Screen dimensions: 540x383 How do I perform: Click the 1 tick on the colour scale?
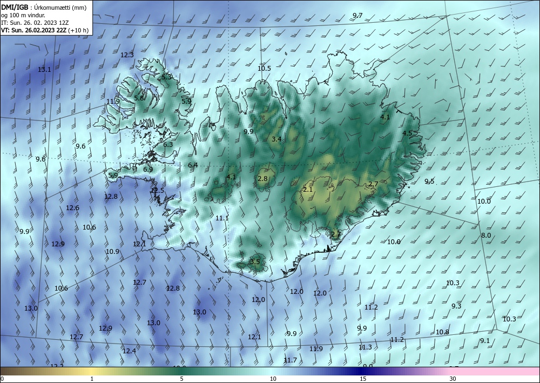(92, 379)
